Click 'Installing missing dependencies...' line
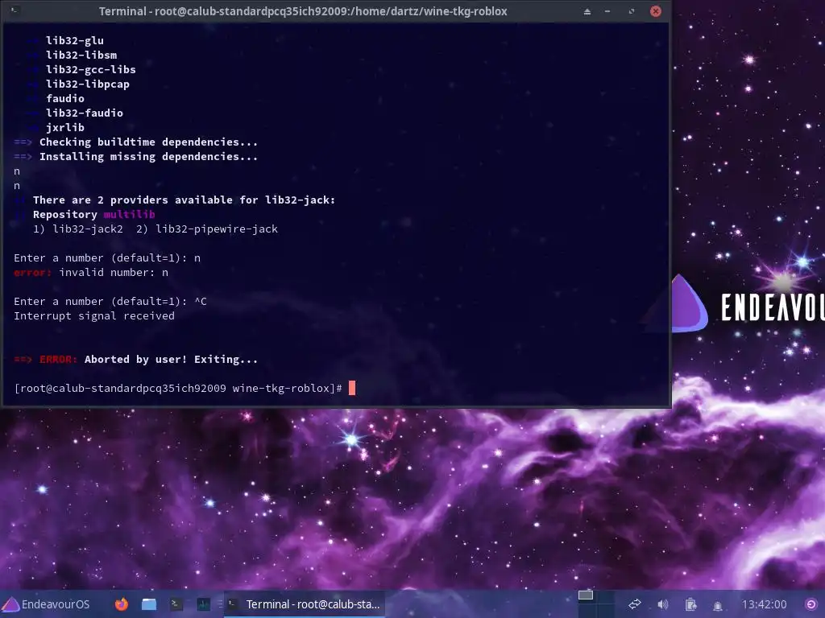The width and height of the screenshot is (825, 618). point(148,157)
